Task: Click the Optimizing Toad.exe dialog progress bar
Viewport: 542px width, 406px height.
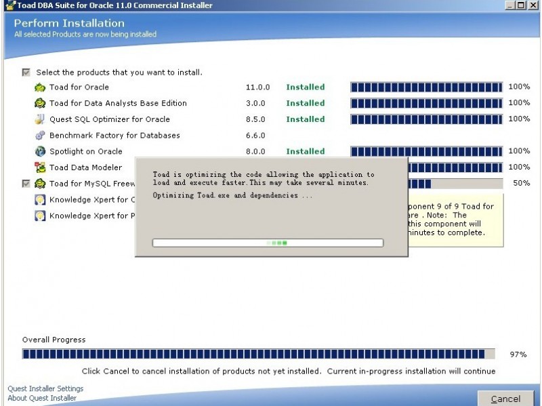Action: (268, 243)
